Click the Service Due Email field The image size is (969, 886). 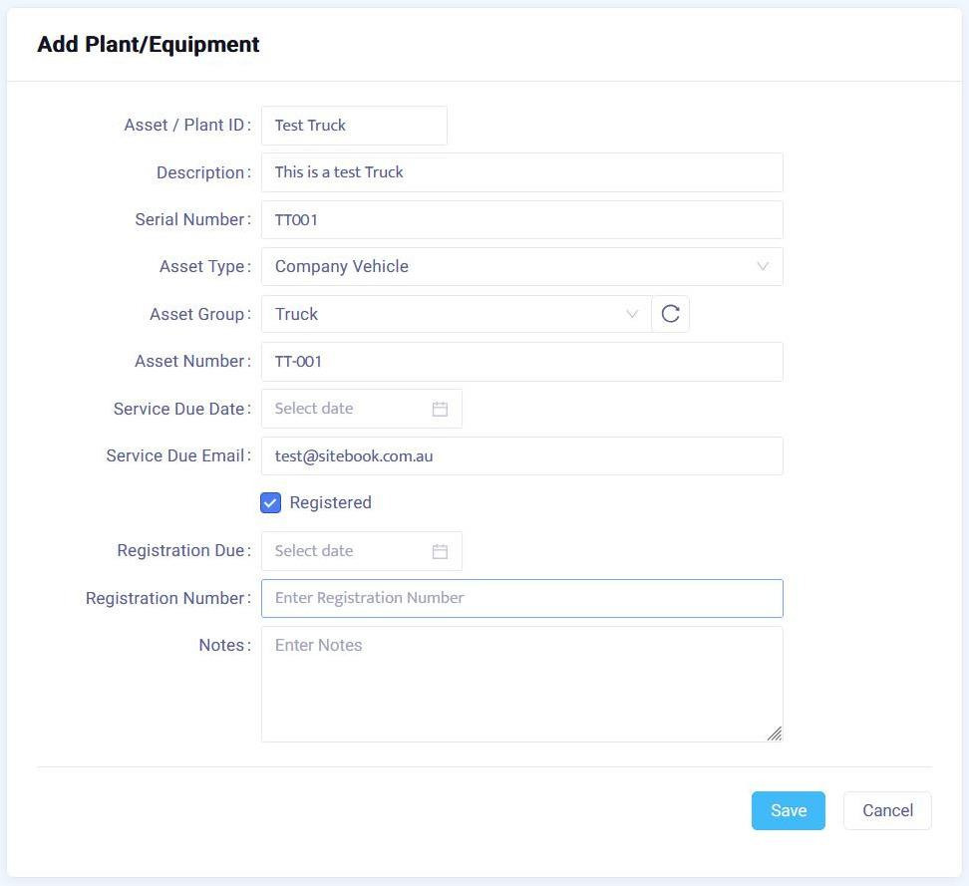tap(521, 455)
